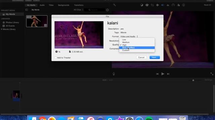
Task: Click the kalani title field
Action: pos(113,23)
